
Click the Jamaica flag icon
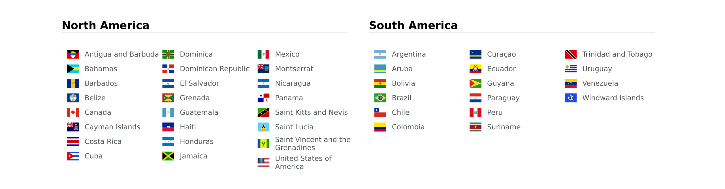tap(168, 156)
